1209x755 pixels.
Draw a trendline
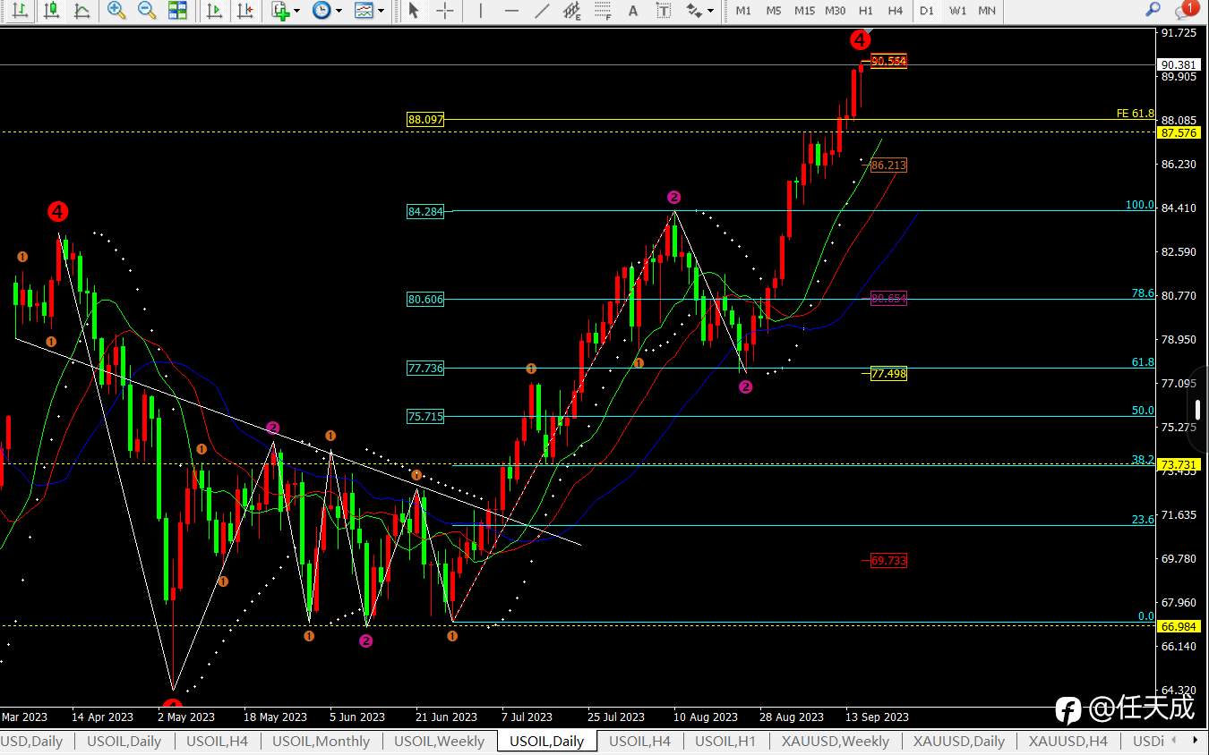coord(542,11)
